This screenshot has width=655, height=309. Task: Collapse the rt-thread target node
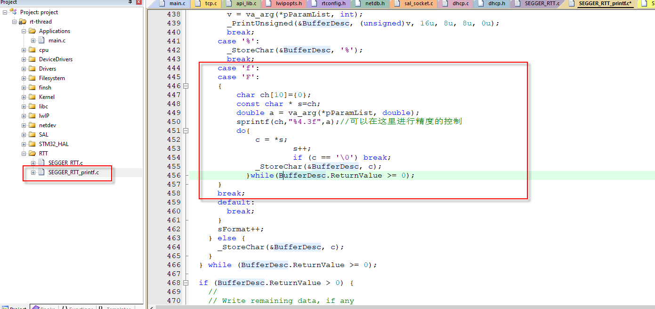14,22
